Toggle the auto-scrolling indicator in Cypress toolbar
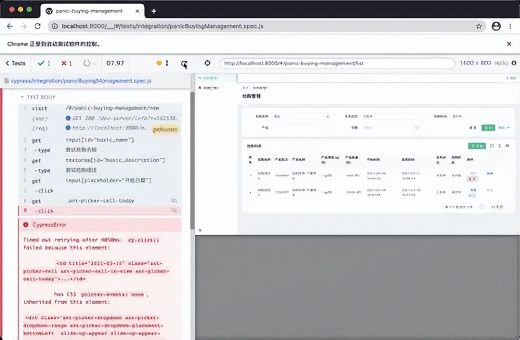This screenshot has width=520, height=340. tap(163, 63)
